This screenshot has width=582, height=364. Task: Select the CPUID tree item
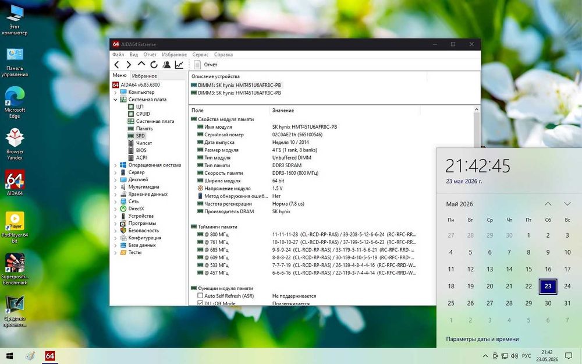[x=143, y=114]
